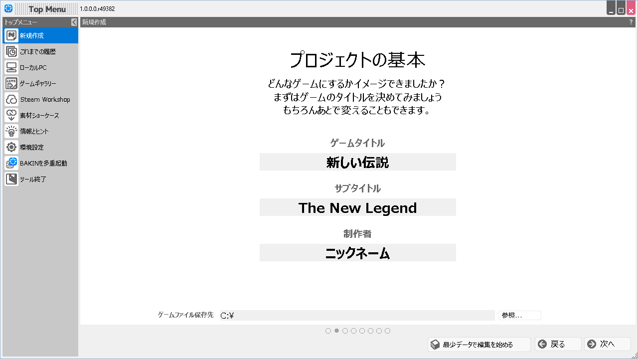Click the Steam Workshop cloud icon

(x=11, y=99)
